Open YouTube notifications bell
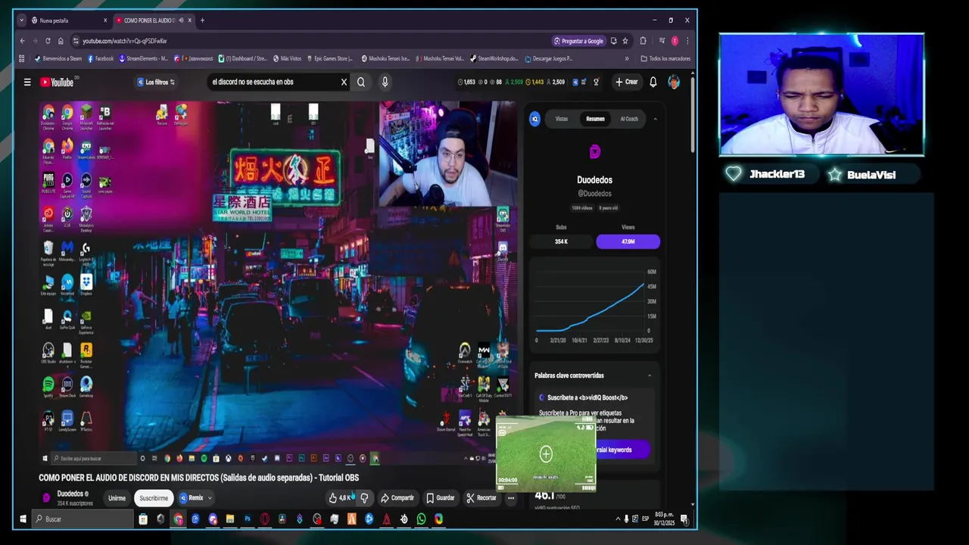 (x=653, y=82)
